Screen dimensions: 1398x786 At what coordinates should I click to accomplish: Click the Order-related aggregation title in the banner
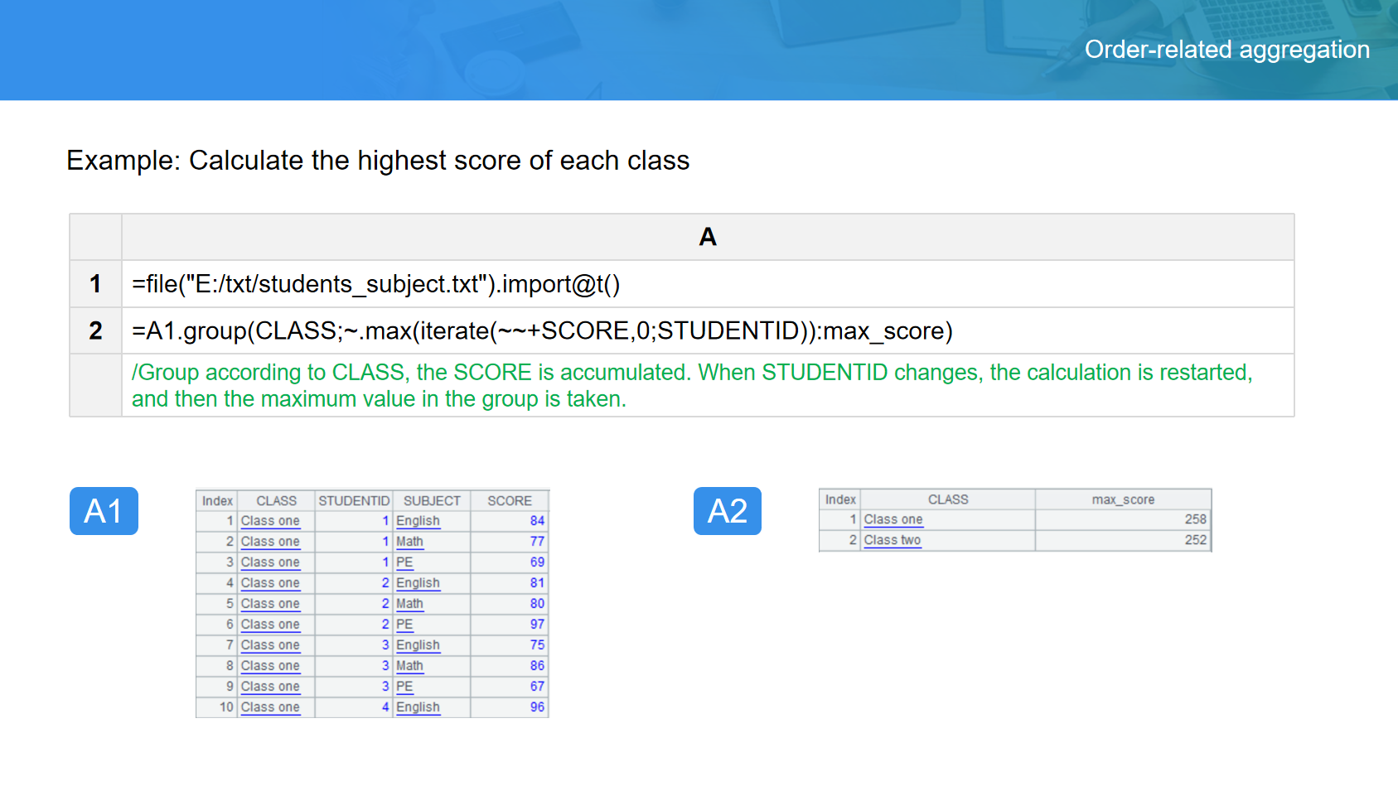click(1226, 50)
